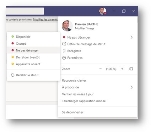Open Enregistré saved items
This screenshot has height=132, width=151.
click(74, 51)
